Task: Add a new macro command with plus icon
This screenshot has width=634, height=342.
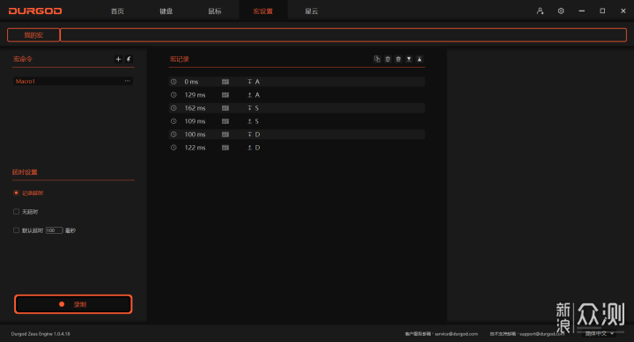Action: pos(118,59)
